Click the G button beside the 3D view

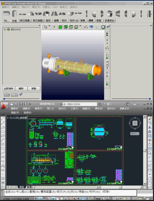click(x=107, y=40)
